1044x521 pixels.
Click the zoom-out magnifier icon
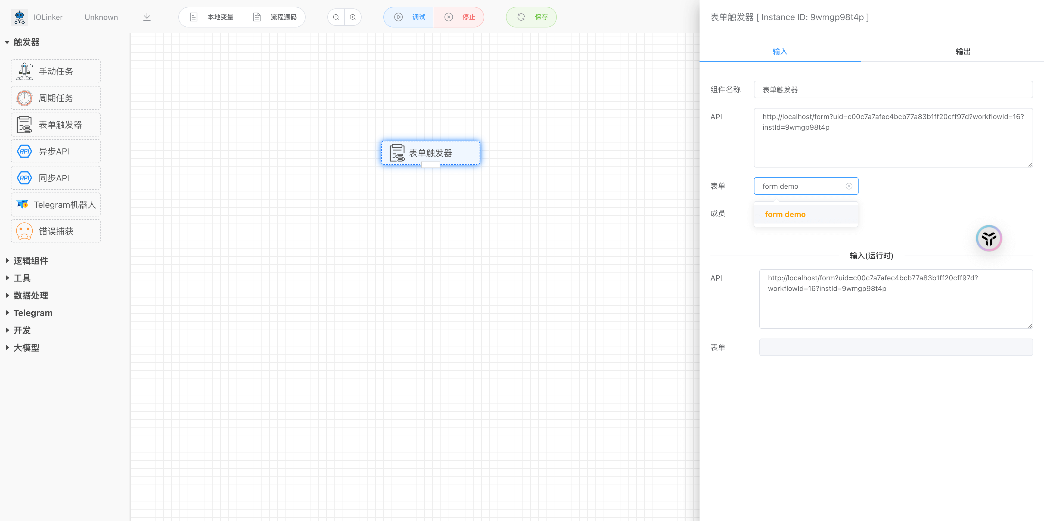[335, 17]
